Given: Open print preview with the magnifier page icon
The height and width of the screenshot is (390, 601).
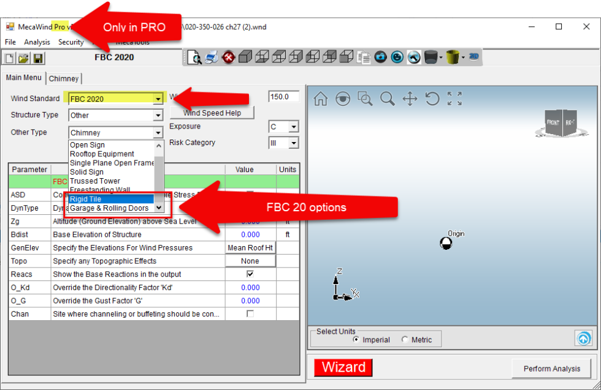Looking at the screenshot, I should tap(195, 58).
